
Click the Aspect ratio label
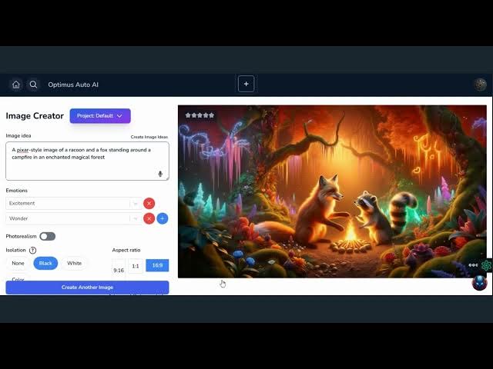pos(126,250)
